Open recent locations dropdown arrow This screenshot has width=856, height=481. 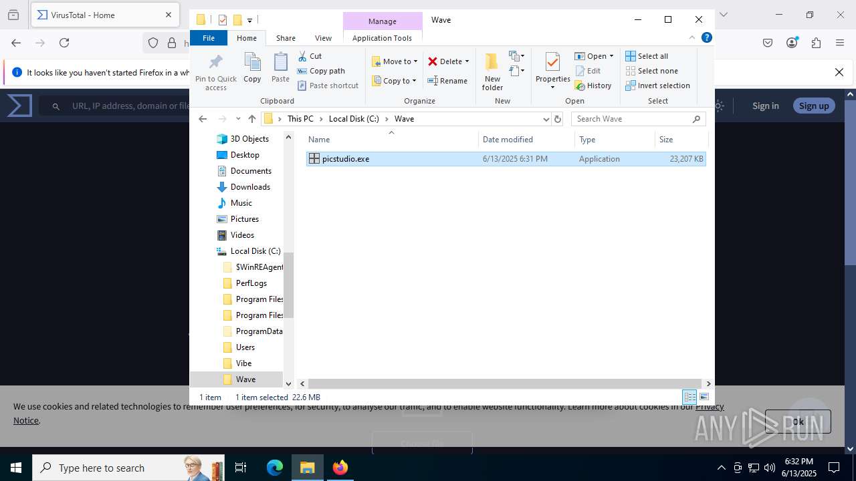pos(238,119)
